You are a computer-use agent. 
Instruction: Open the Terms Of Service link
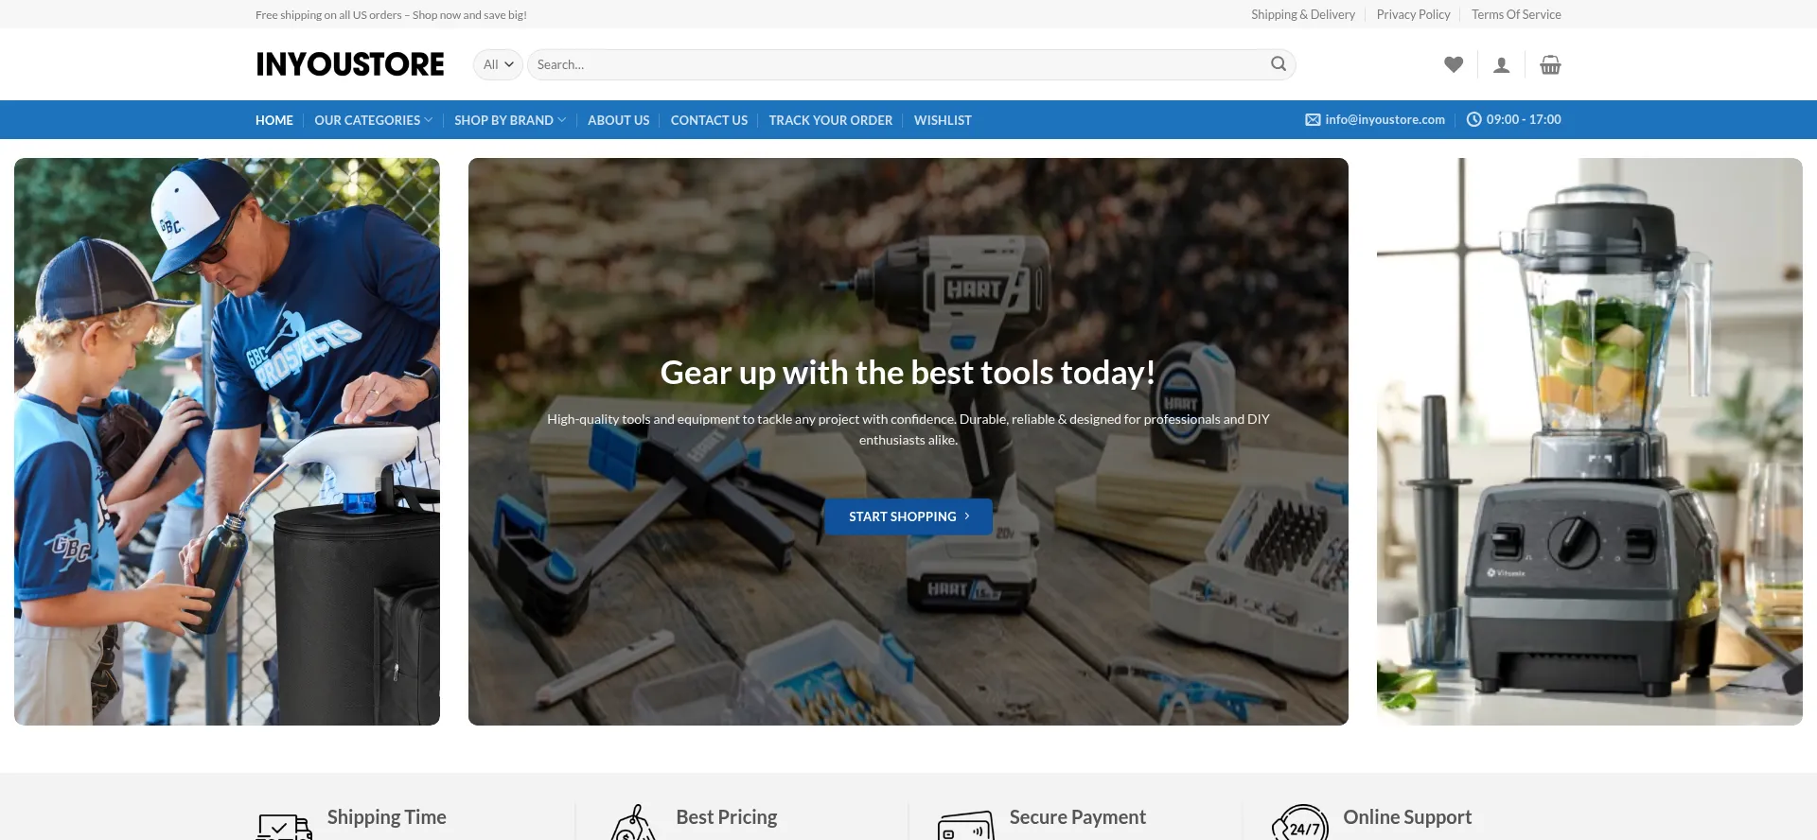[1516, 14]
